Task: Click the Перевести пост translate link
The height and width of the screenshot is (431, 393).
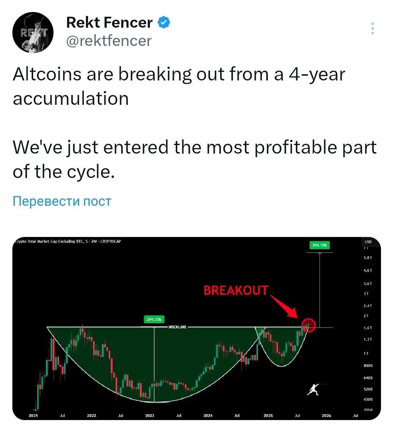Action: pyautogui.click(x=62, y=201)
